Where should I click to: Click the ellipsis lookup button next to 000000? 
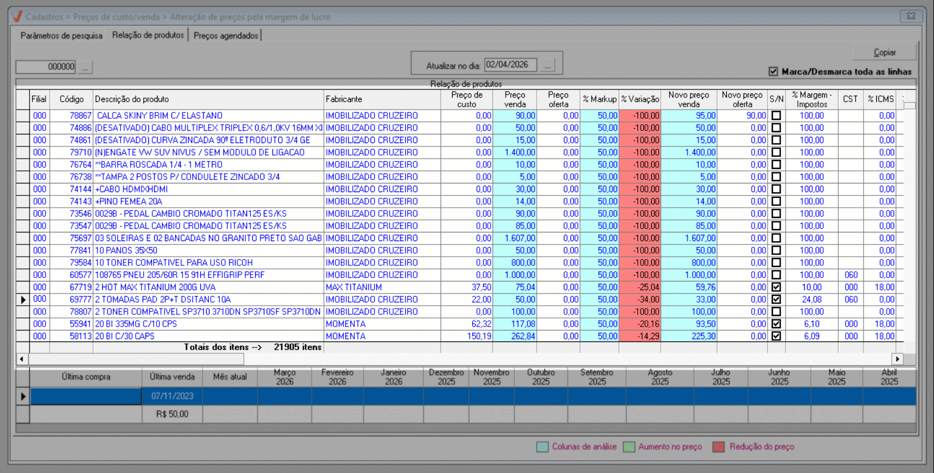pyautogui.click(x=85, y=67)
